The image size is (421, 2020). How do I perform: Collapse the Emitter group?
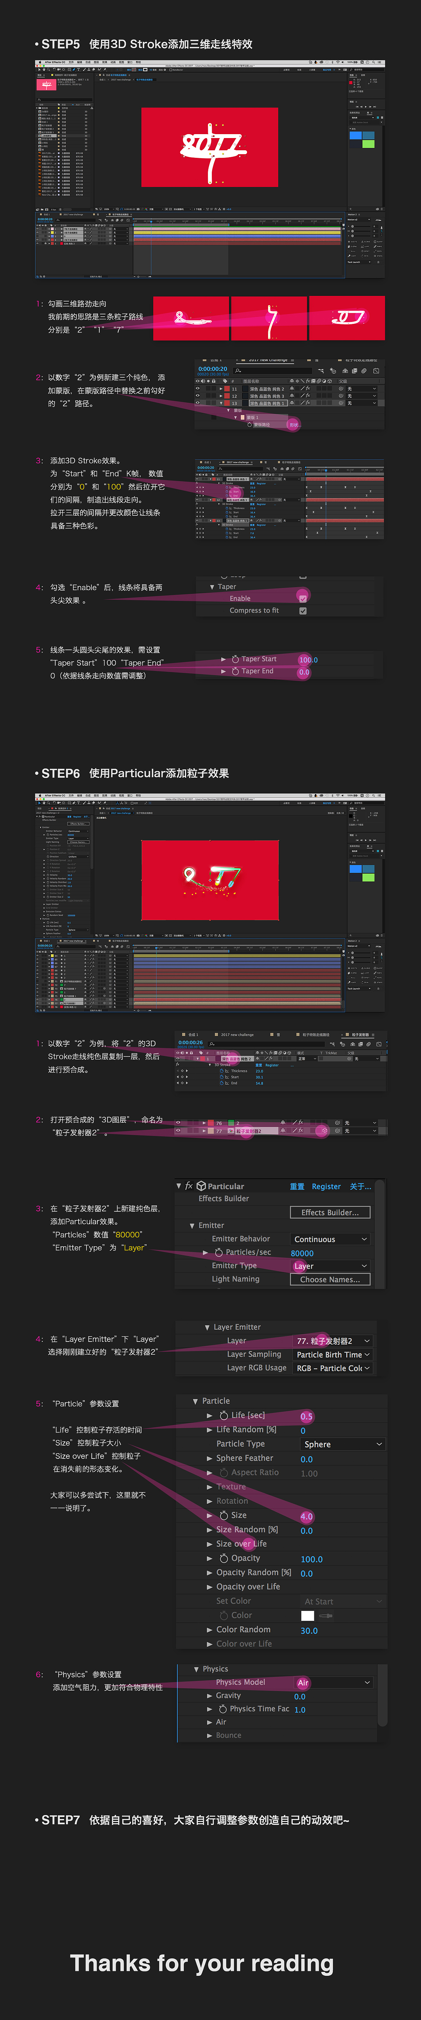(192, 1225)
